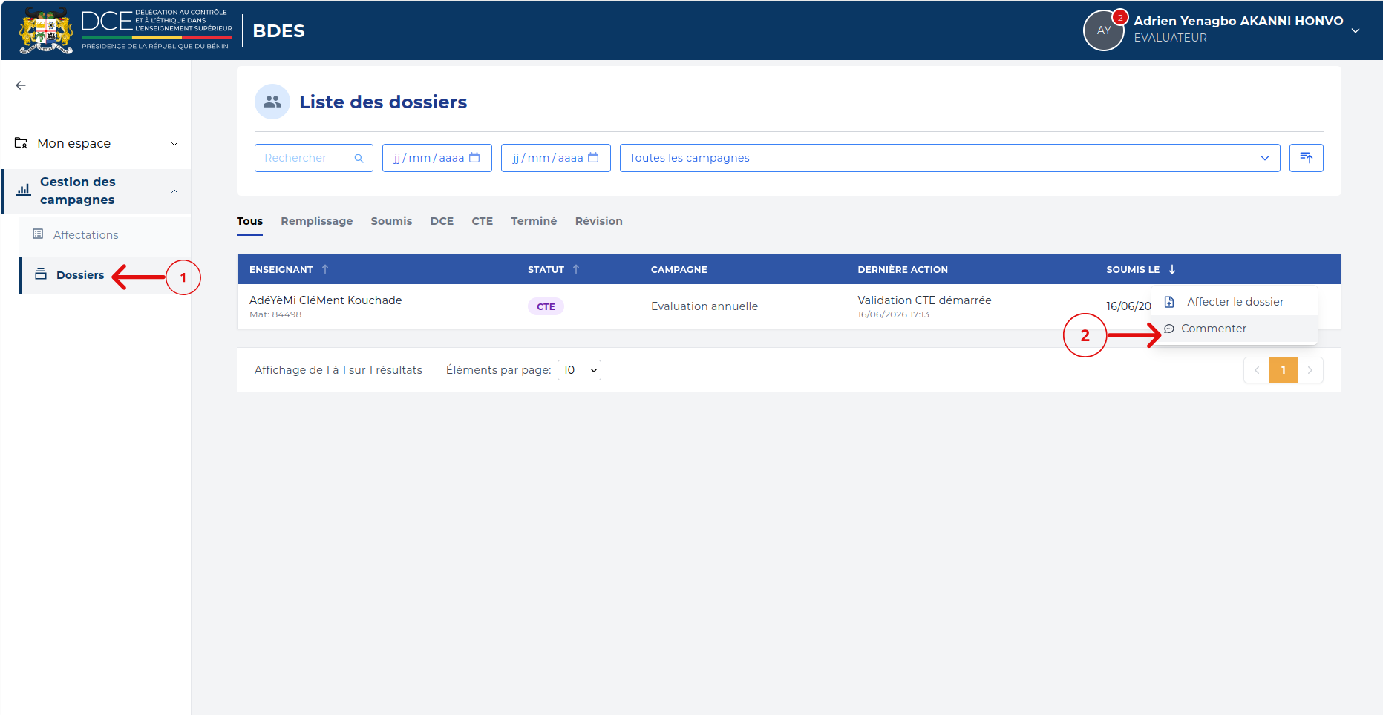Click the BDES title in the header

(x=278, y=31)
